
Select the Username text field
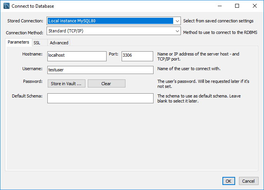pos(100,70)
